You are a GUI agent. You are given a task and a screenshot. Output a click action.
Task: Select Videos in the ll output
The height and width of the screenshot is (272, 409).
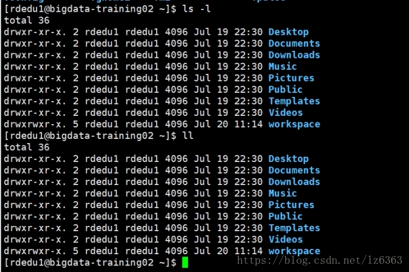285,239
